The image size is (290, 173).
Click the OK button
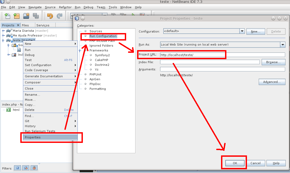click(x=235, y=163)
